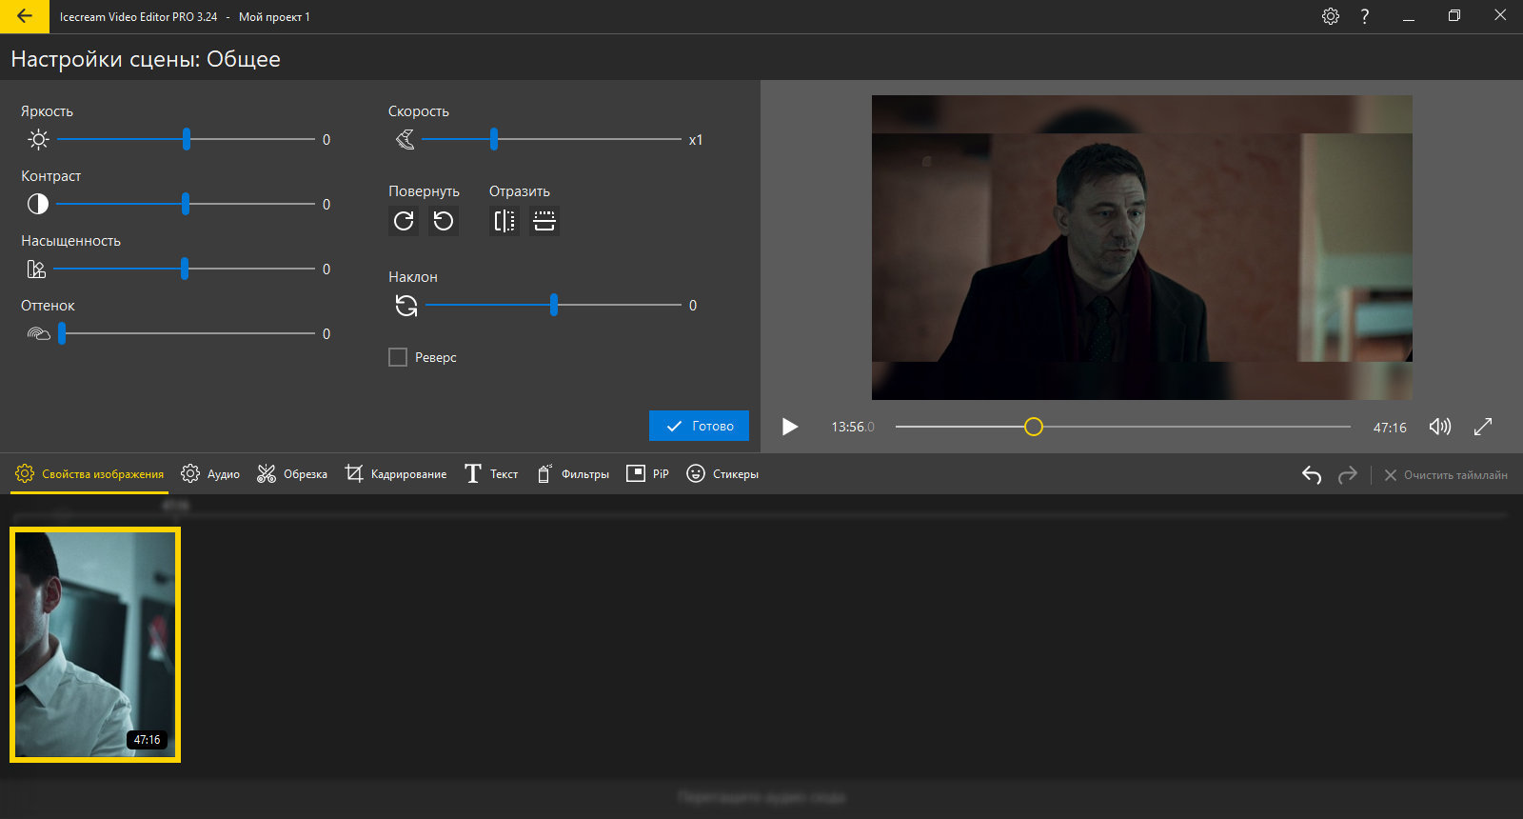1523x819 pixels.
Task: Rotate the clip clockwise
Action: tap(404, 221)
